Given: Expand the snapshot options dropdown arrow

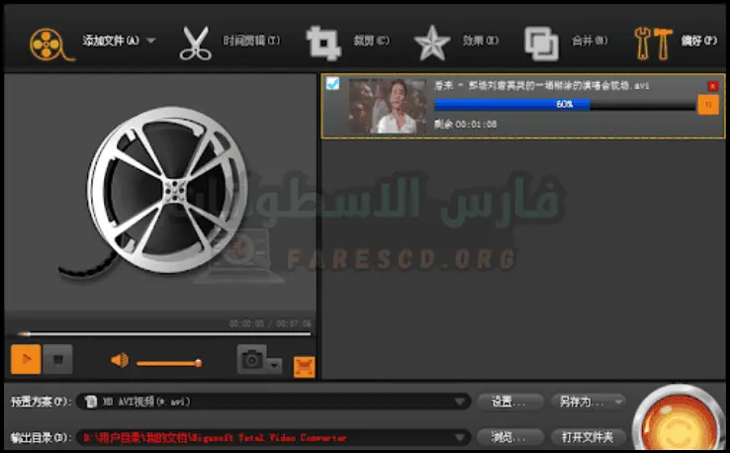Looking at the screenshot, I should pos(275,365).
